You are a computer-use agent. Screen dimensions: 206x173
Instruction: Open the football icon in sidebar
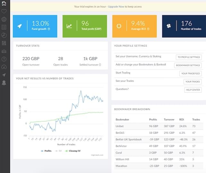click(4, 19)
